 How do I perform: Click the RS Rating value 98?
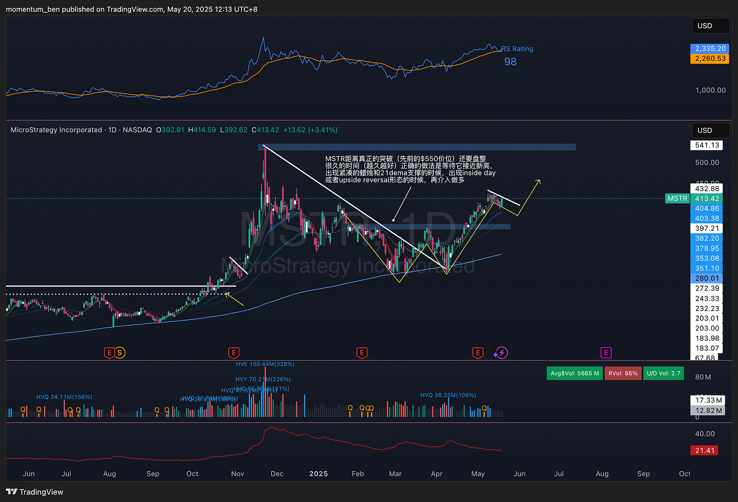coord(510,61)
